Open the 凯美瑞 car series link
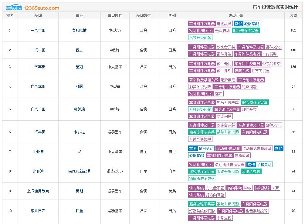 tap(80, 109)
